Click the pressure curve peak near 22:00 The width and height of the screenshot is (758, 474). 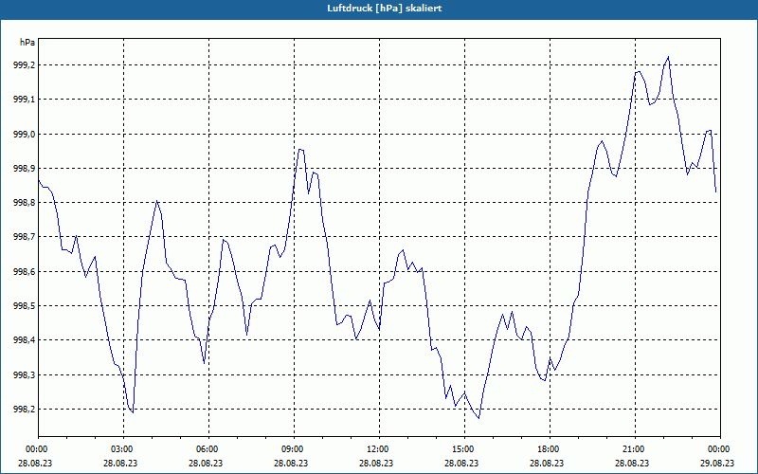coord(668,57)
